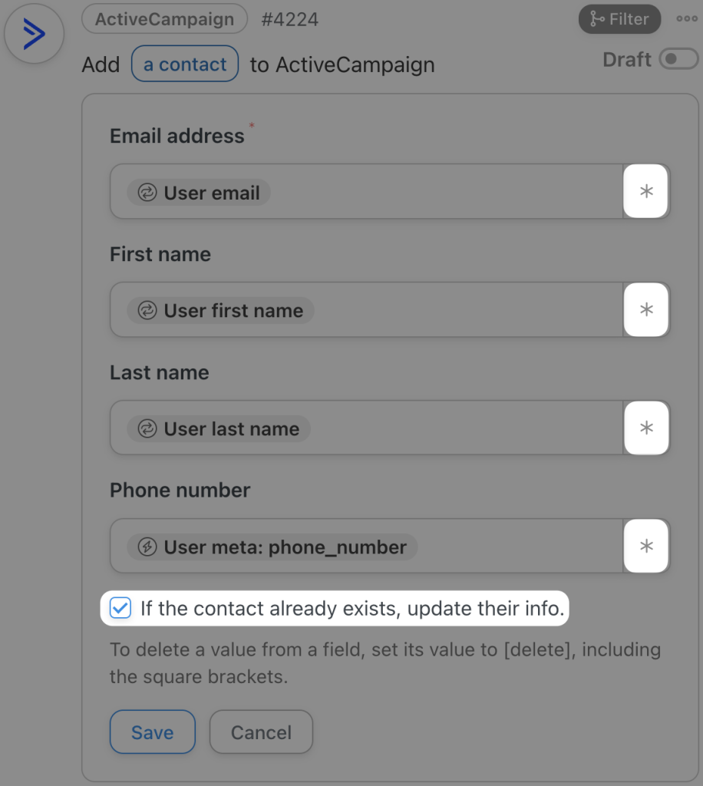The height and width of the screenshot is (786, 703).
Task: Click the asterisk button beside First name field
Action: [x=646, y=309]
